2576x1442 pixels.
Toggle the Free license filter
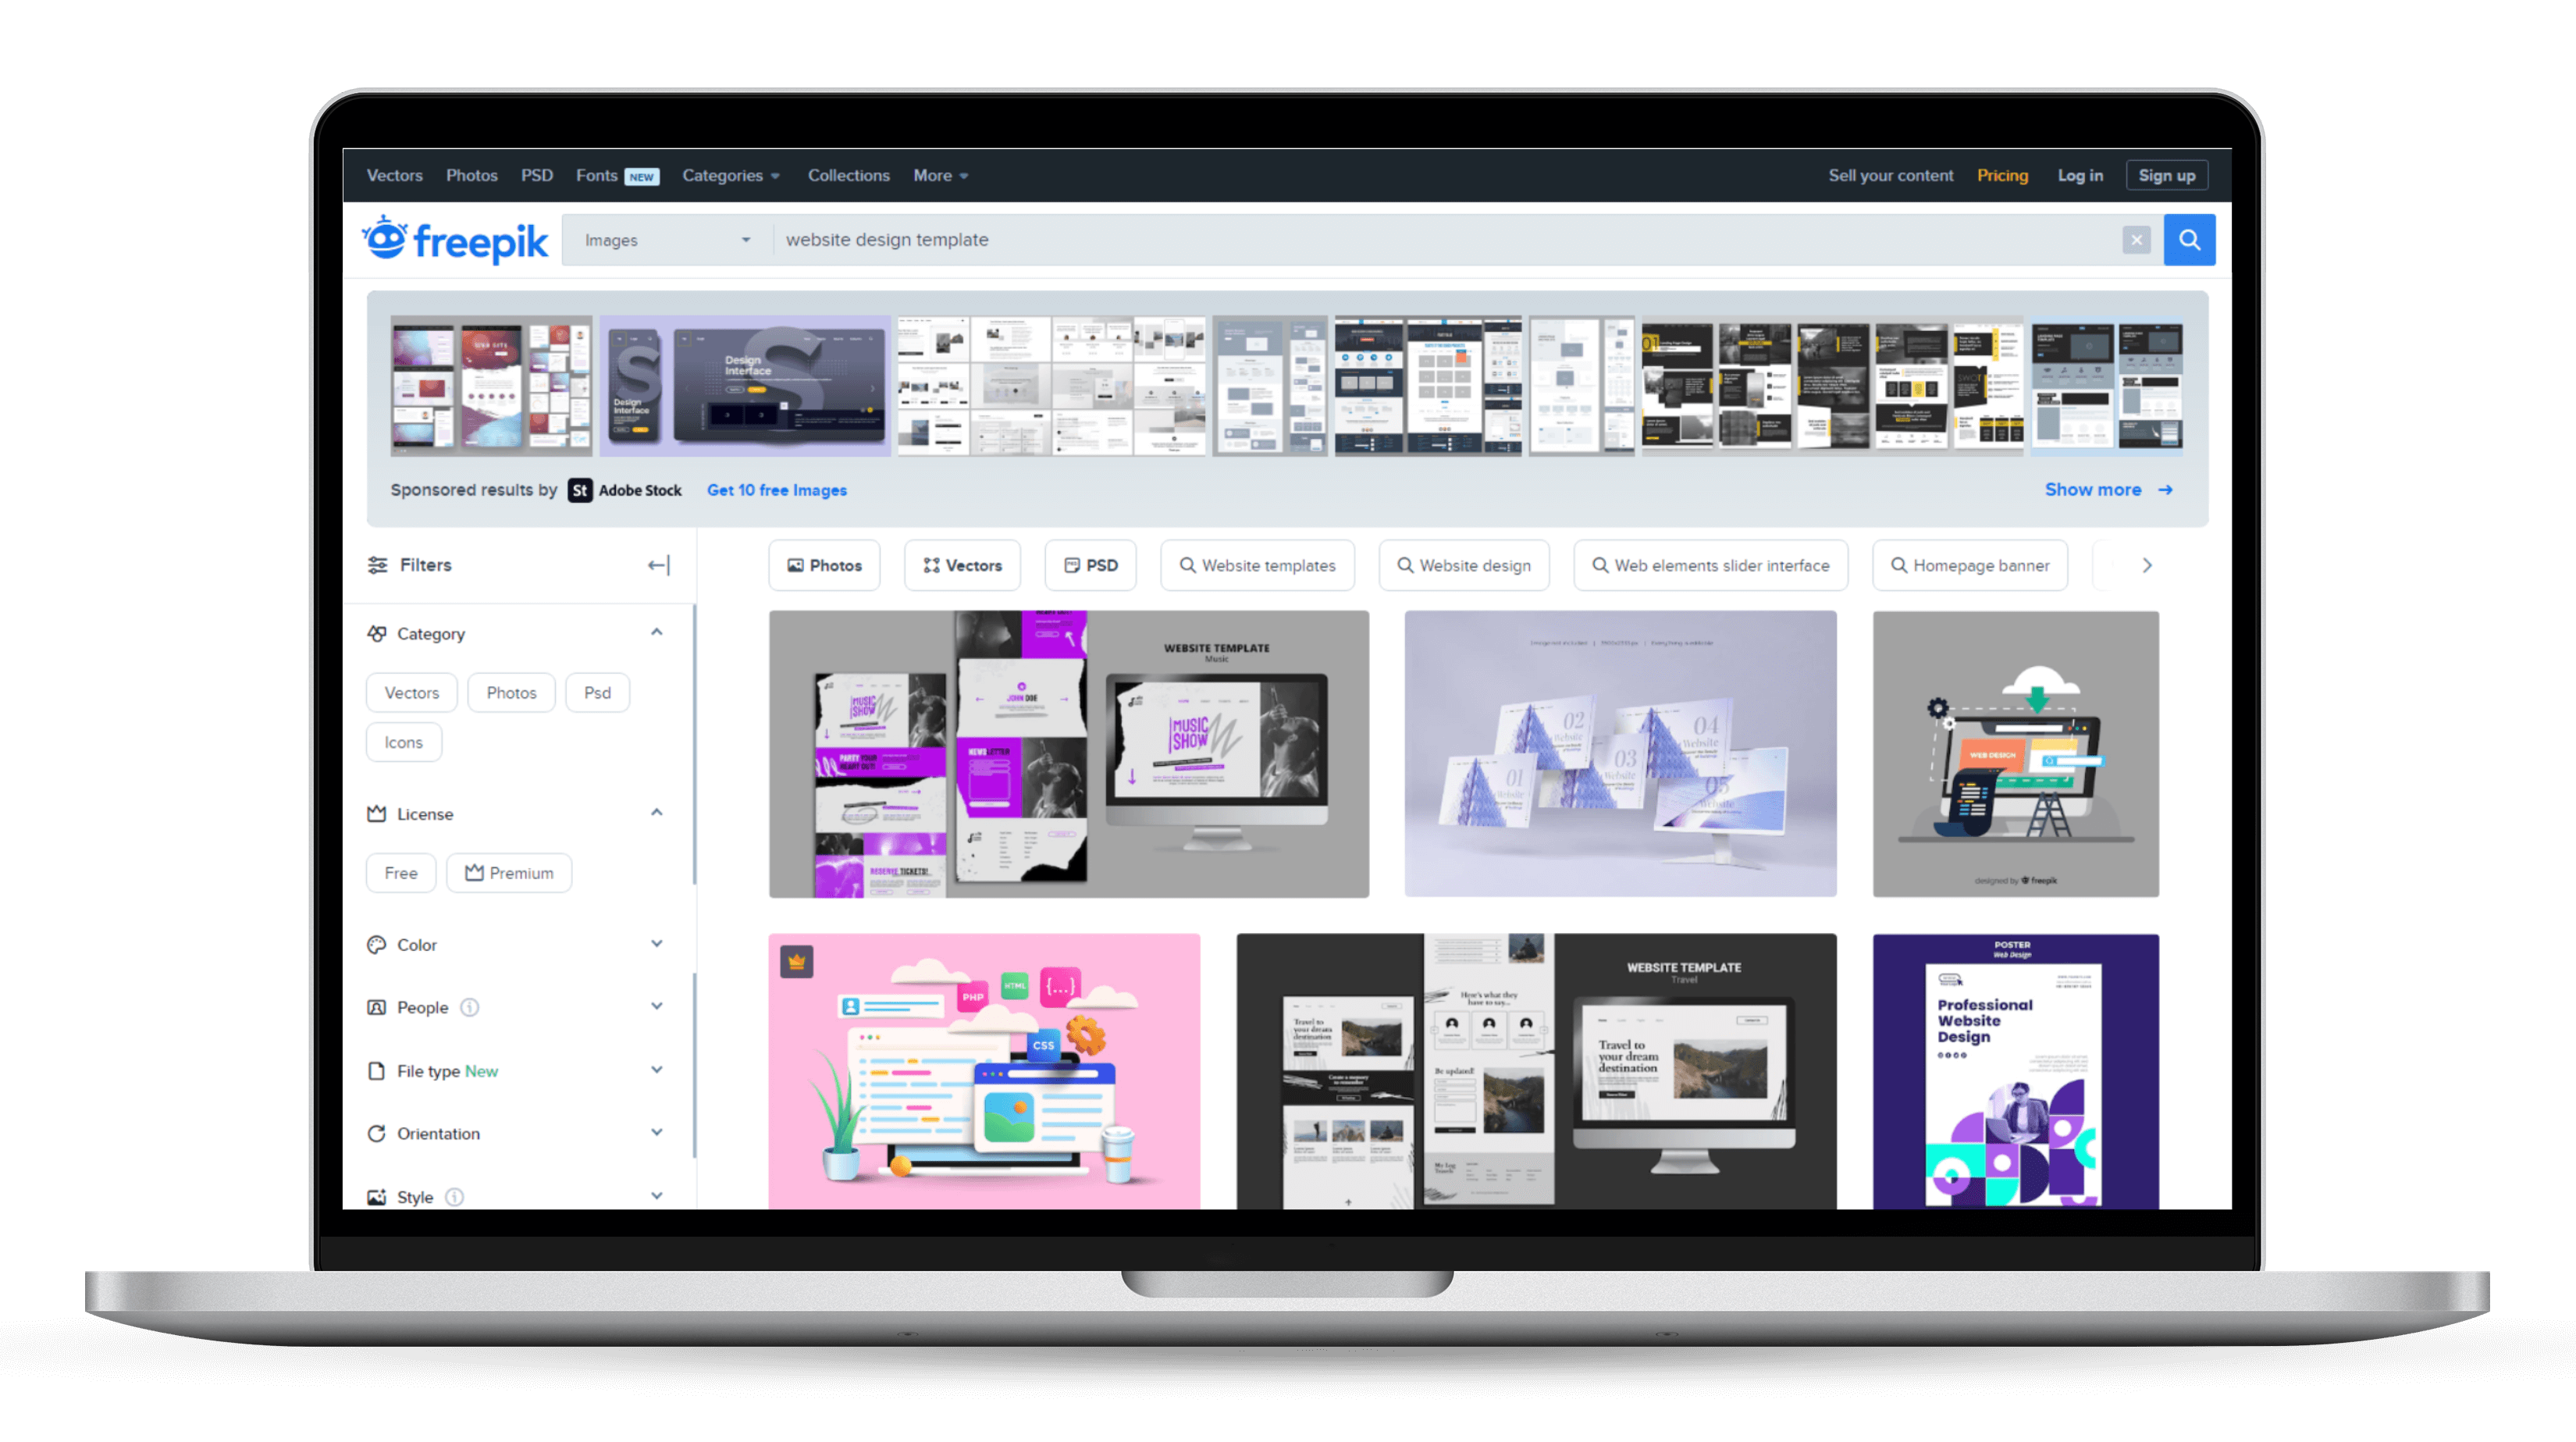point(401,872)
